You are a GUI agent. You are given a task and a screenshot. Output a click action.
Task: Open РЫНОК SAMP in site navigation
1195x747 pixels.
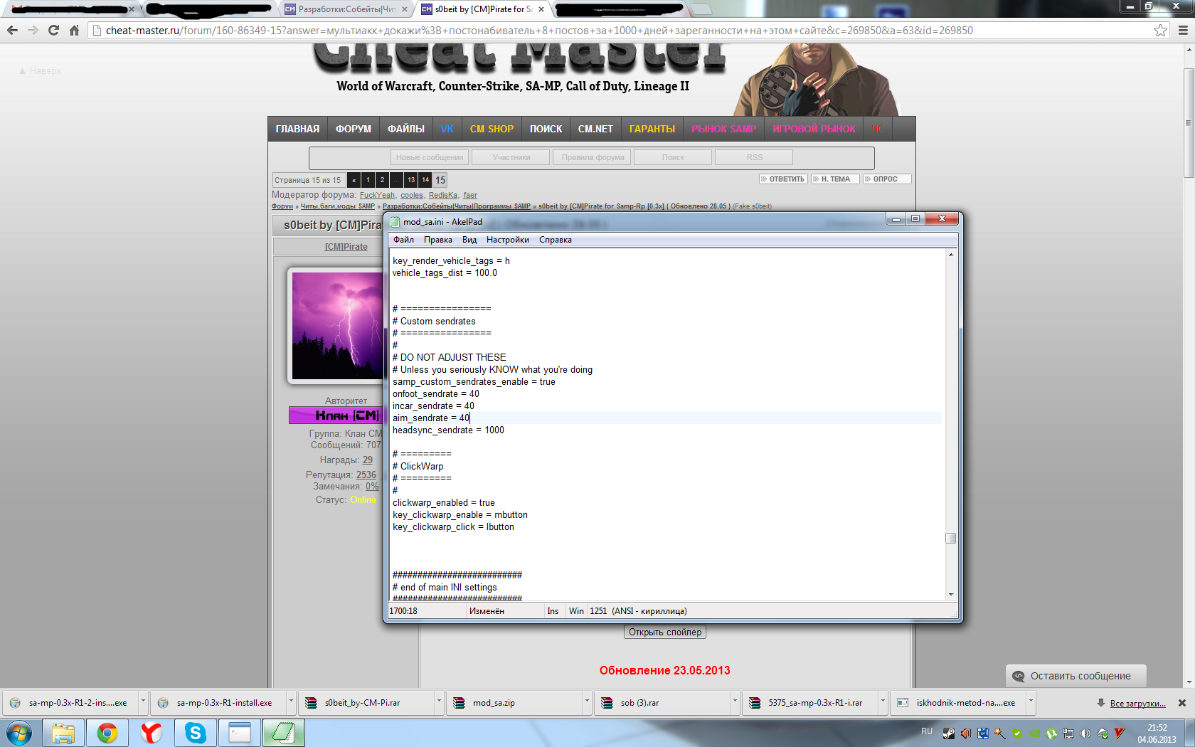724,129
